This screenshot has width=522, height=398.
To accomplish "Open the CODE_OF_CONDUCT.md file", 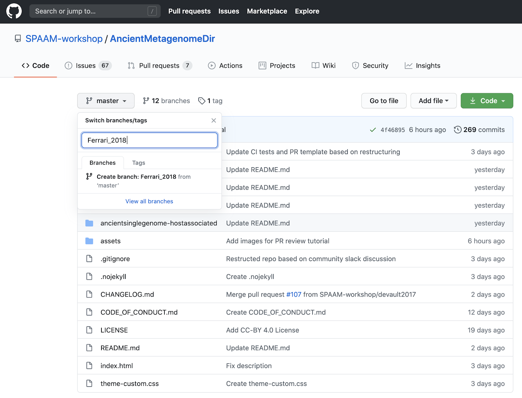I will pyautogui.click(x=139, y=312).
